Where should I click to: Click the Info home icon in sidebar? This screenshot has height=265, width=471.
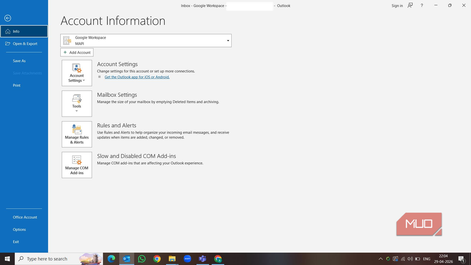(x=8, y=31)
